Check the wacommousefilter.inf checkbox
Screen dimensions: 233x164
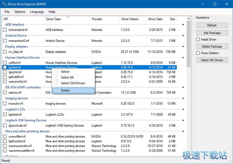(x=5, y=151)
